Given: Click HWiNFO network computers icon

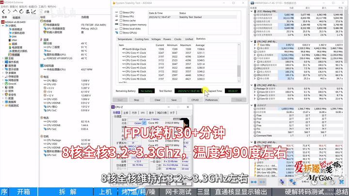Looking at the screenshot, I should (x=292, y=182).
